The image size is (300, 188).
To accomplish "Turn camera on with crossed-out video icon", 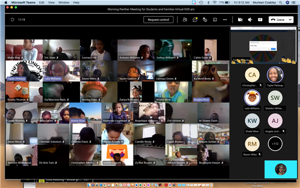I will click(240, 20).
